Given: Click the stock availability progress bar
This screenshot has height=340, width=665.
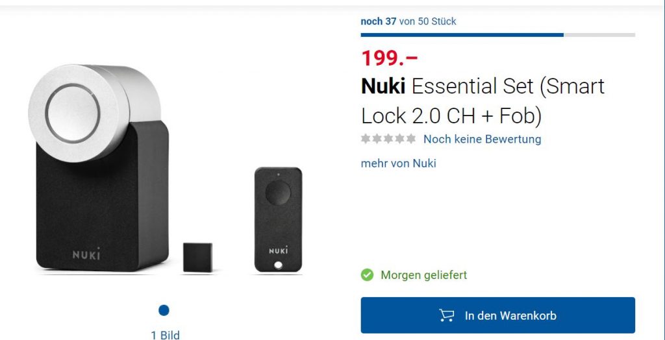Looking at the screenshot, I should click(497, 34).
